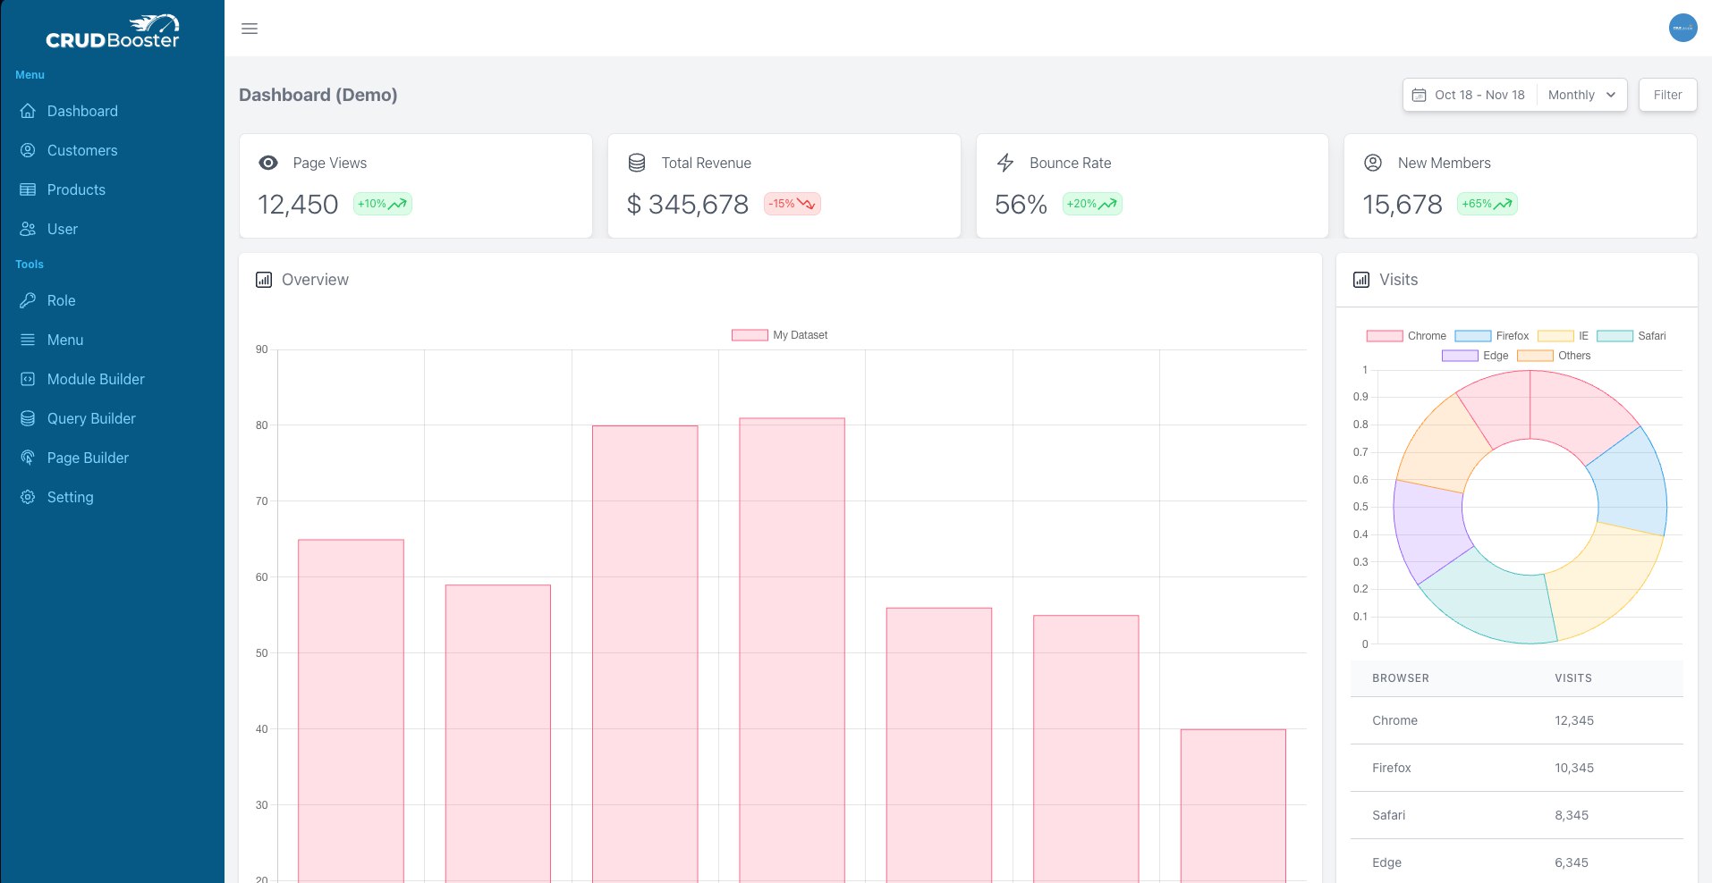Click the hamburger sidebar toggle icon
The height and width of the screenshot is (883, 1712).
pos(250,29)
